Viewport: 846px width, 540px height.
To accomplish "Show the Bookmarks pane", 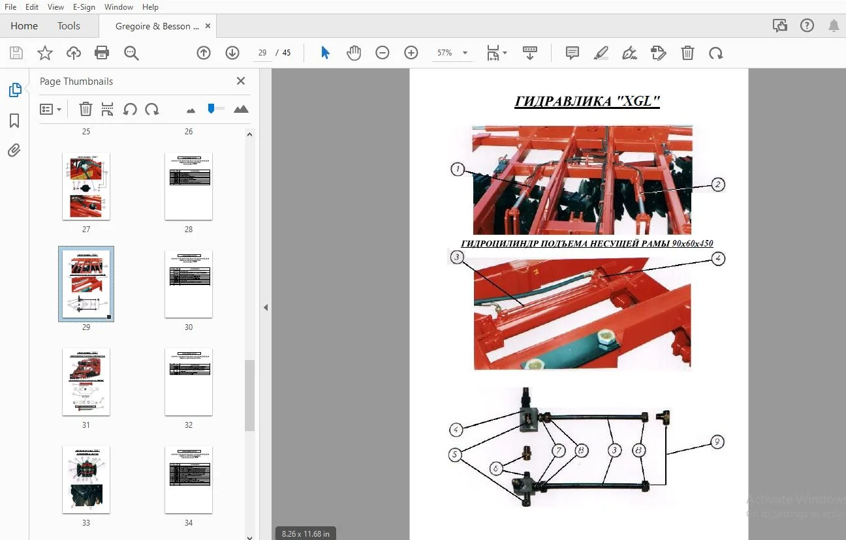I will coord(14,121).
